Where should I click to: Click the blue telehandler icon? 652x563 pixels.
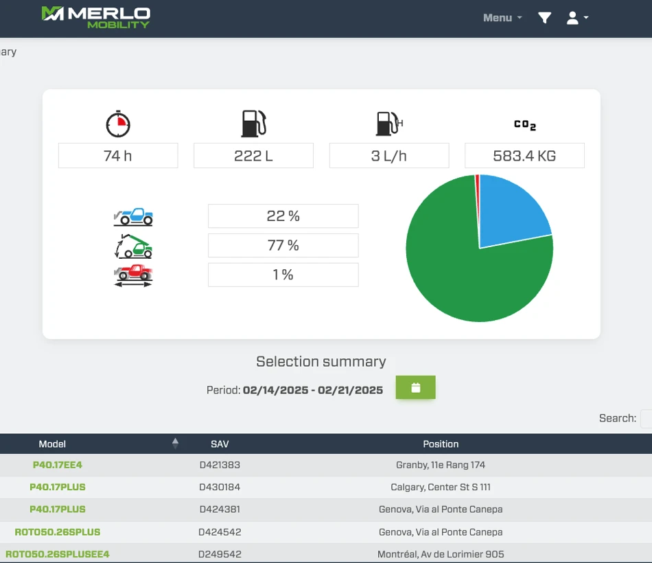(133, 216)
